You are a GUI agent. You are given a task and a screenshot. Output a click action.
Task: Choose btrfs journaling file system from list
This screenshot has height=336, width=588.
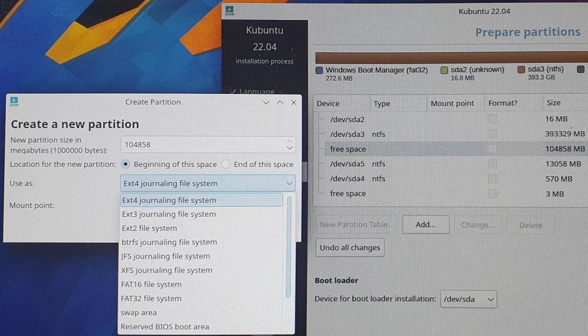(202, 242)
